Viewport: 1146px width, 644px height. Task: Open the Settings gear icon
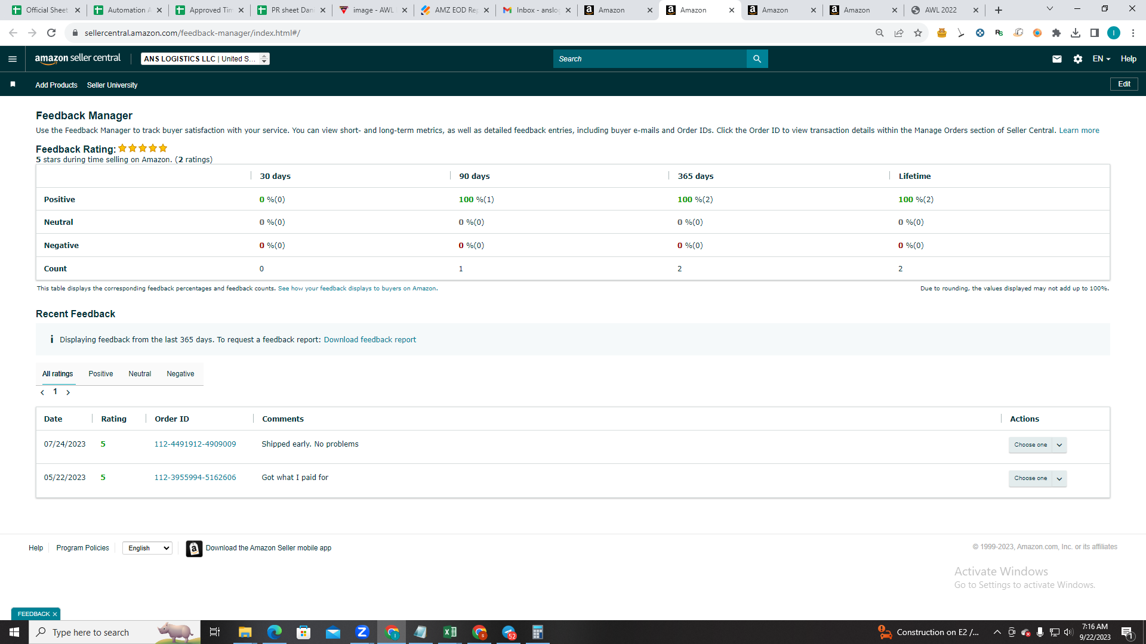pos(1077,58)
